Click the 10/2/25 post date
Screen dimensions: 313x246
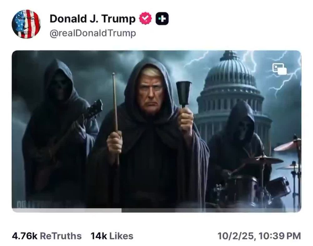coord(236,236)
